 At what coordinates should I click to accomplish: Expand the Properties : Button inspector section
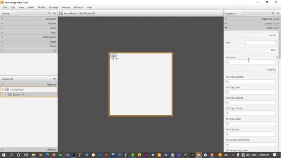pos(252,19)
